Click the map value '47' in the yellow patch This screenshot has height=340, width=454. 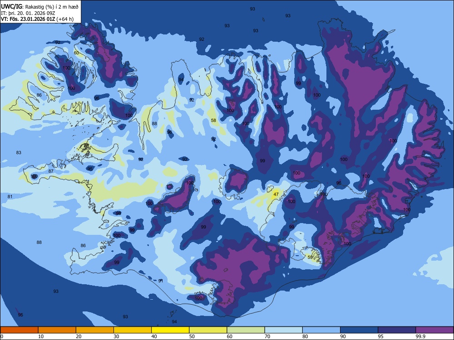point(276,194)
